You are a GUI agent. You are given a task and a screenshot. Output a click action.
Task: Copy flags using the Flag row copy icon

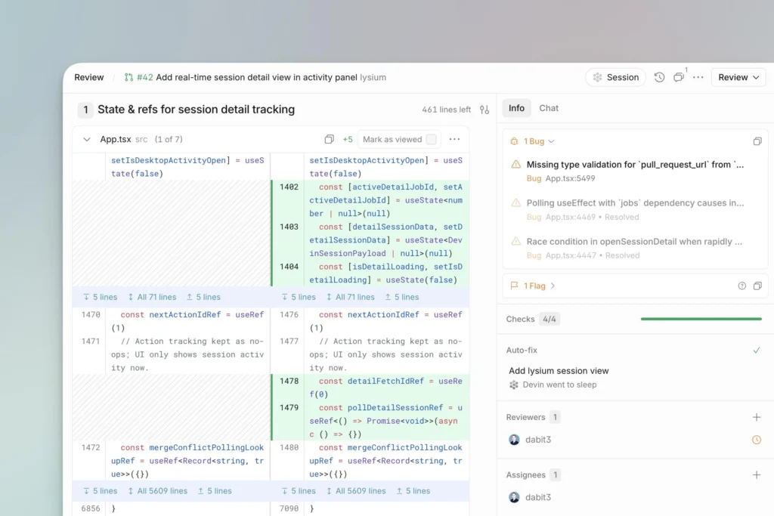click(x=757, y=286)
